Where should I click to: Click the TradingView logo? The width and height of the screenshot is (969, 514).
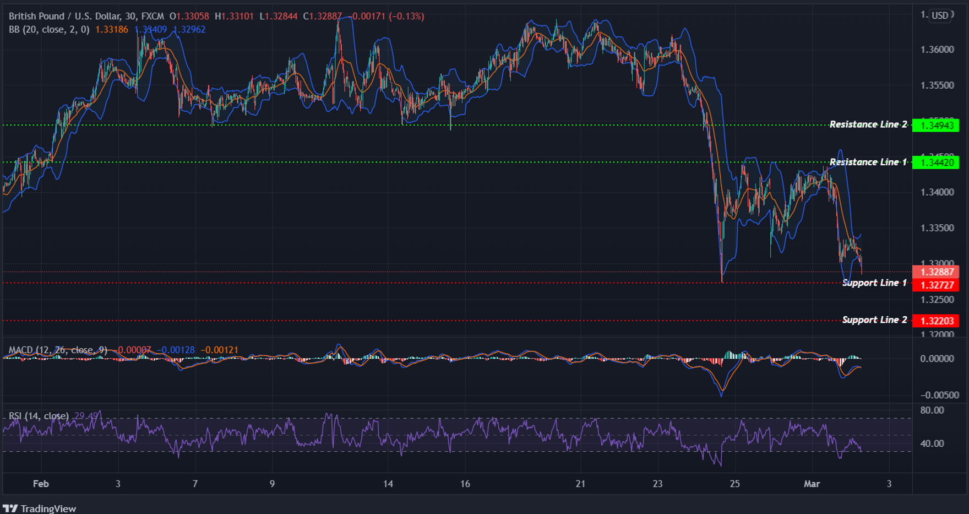39,507
